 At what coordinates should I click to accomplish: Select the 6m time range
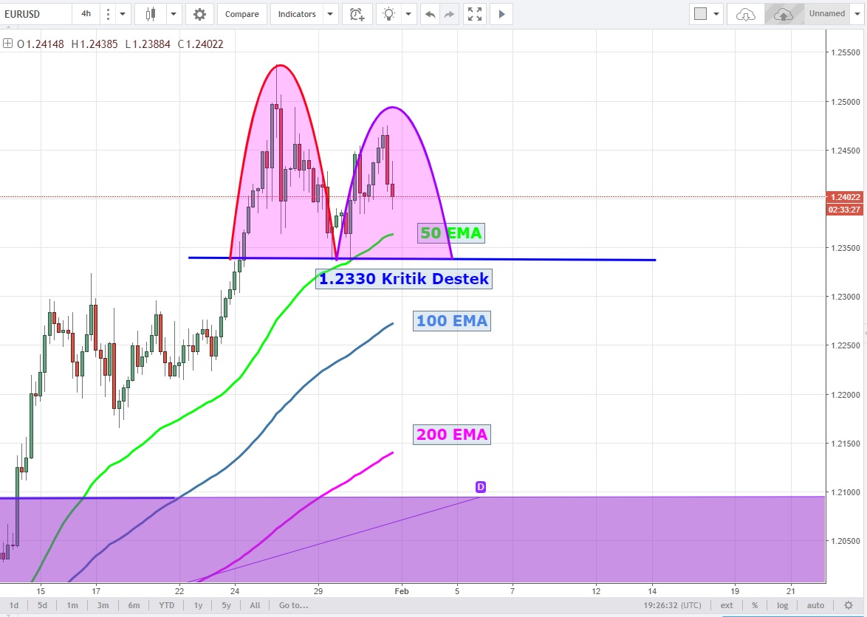(x=134, y=605)
